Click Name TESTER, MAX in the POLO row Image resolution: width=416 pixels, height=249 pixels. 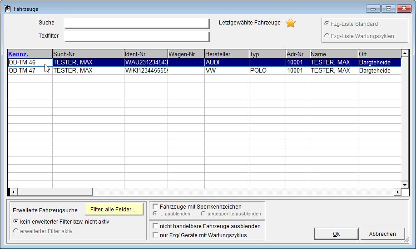pos(334,70)
